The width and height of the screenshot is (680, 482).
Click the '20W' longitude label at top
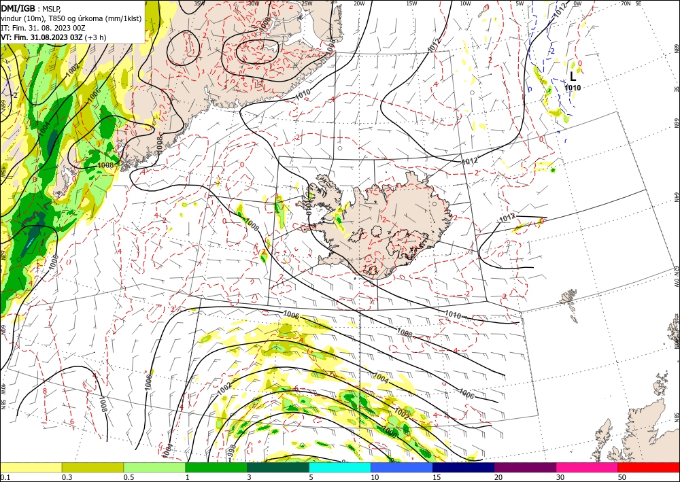tap(359, 3)
